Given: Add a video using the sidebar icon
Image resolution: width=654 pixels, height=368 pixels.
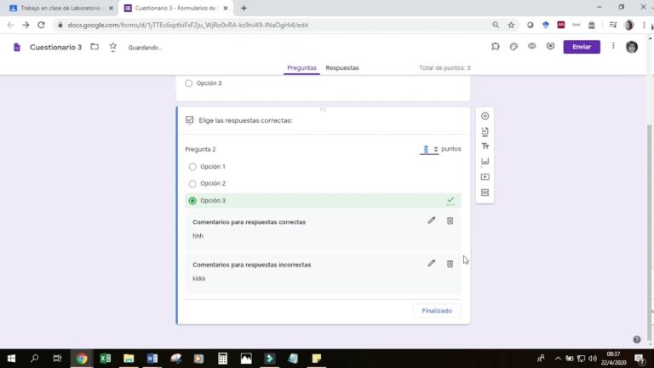Looking at the screenshot, I should [485, 177].
